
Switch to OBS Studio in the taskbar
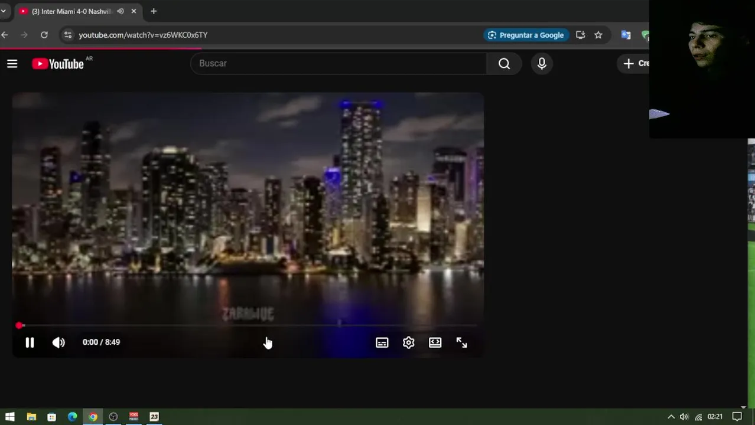tap(113, 417)
